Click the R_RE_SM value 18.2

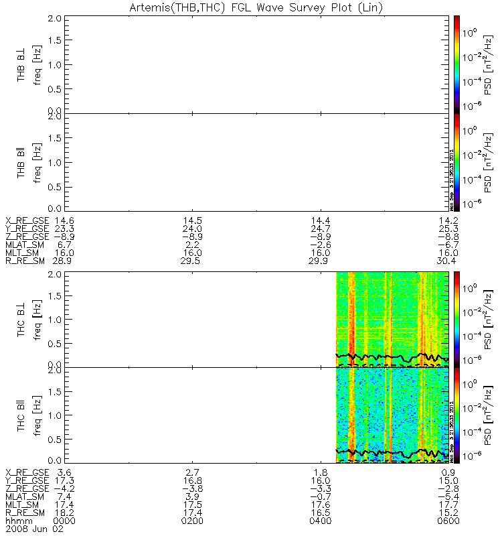pyautogui.click(x=64, y=513)
